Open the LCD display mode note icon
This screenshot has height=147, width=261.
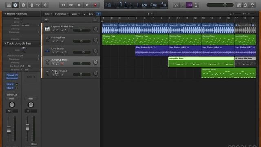coord(108,5)
